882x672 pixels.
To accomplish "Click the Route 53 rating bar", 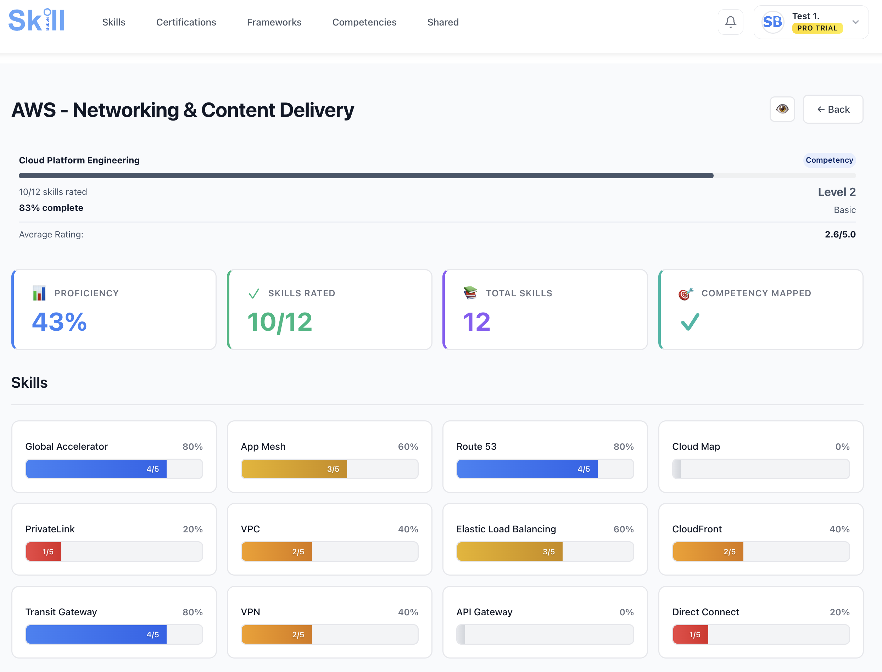I will point(545,469).
